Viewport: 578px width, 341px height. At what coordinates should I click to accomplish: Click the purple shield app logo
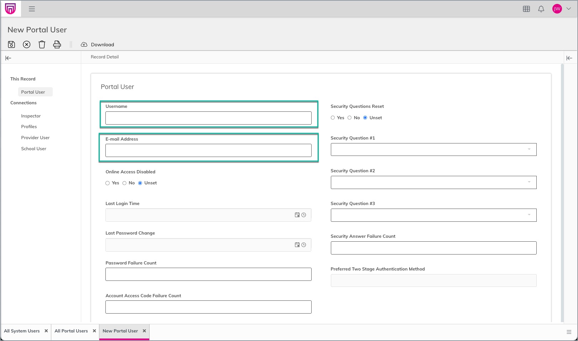point(10,9)
